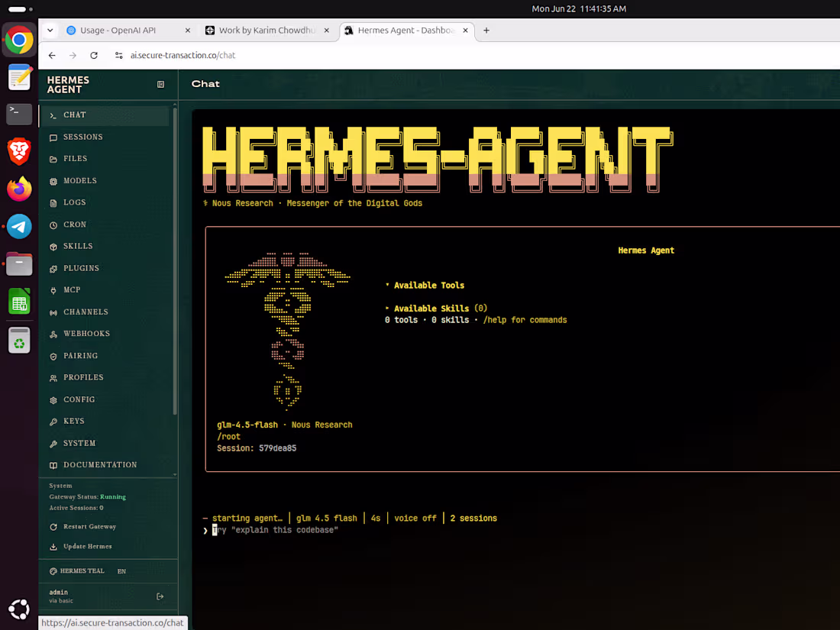Click the Profiles people icon
Viewport: 840px width, 630px height.
pyautogui.click(x=53, y=378)
